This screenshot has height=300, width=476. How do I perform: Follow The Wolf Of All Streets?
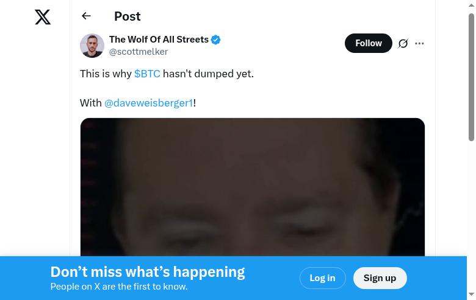tap(369, 43)
